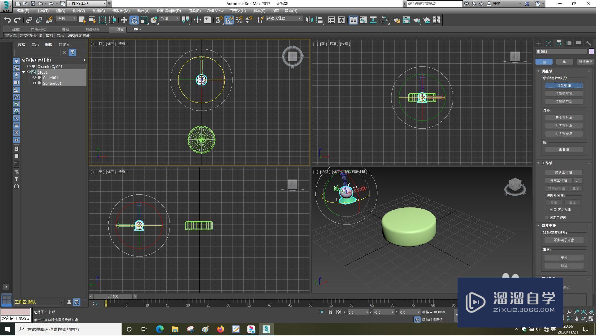596x336 pixels.
Task: Enable 固定工作轴 checkbox
Action: pyautogui.click(x=547, y=218)
